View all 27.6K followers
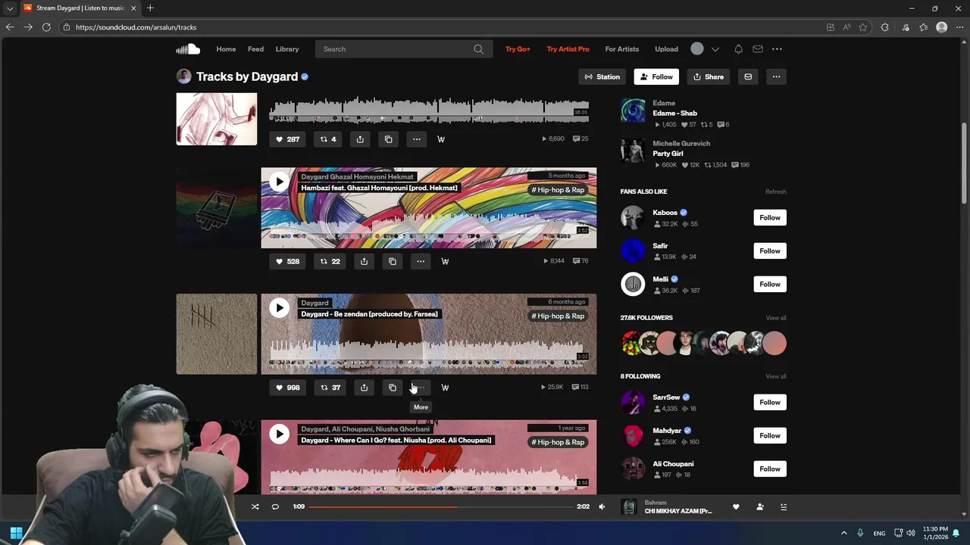Screen dimensions: 970x545 point(775,318)
